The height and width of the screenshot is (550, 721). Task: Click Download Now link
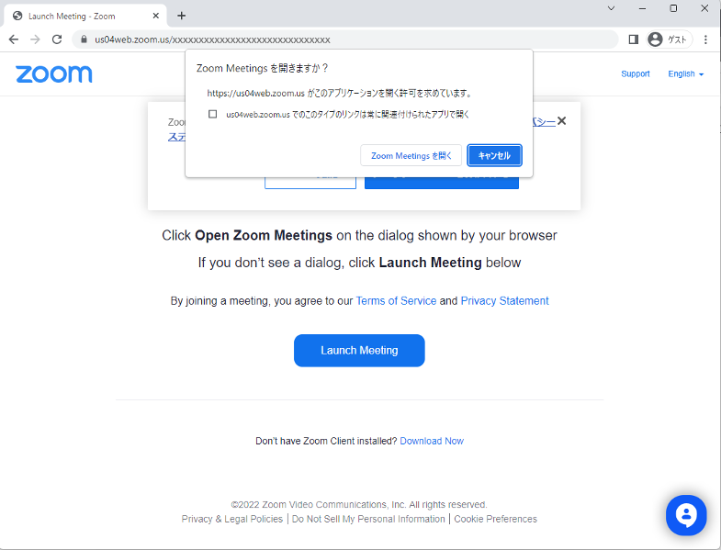coord(432,441)
